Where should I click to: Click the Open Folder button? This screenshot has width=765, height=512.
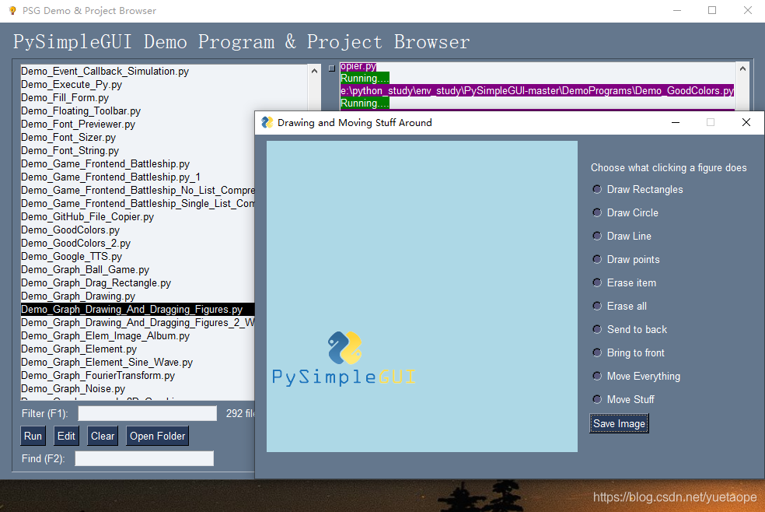158,436
